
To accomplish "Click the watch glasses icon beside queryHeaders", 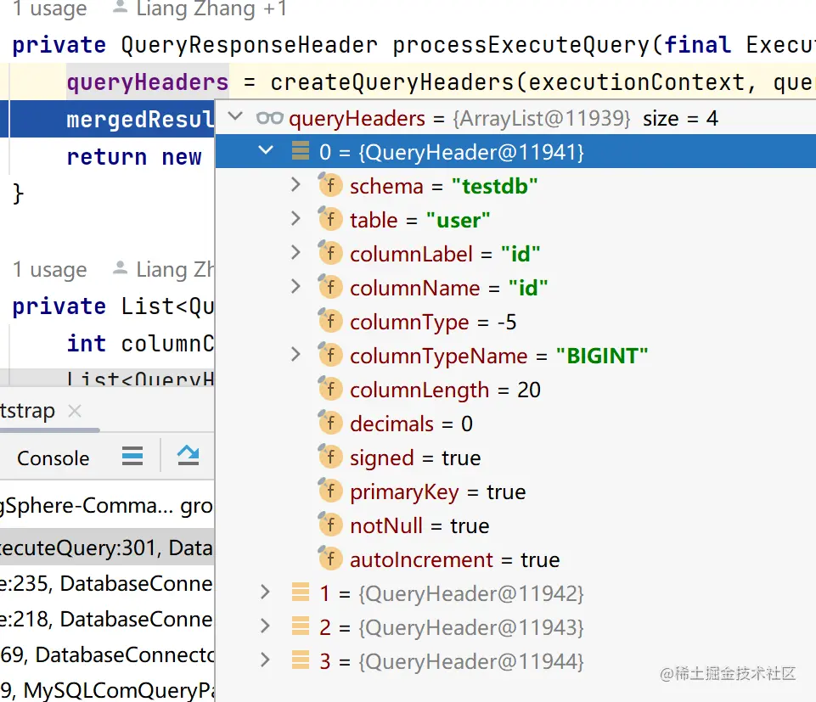I will [x=269, y=118].
